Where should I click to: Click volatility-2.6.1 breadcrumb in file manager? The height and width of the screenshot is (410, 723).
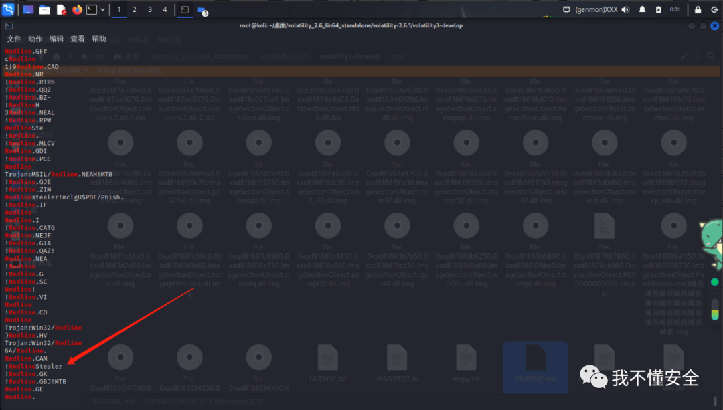click(285, 56)
